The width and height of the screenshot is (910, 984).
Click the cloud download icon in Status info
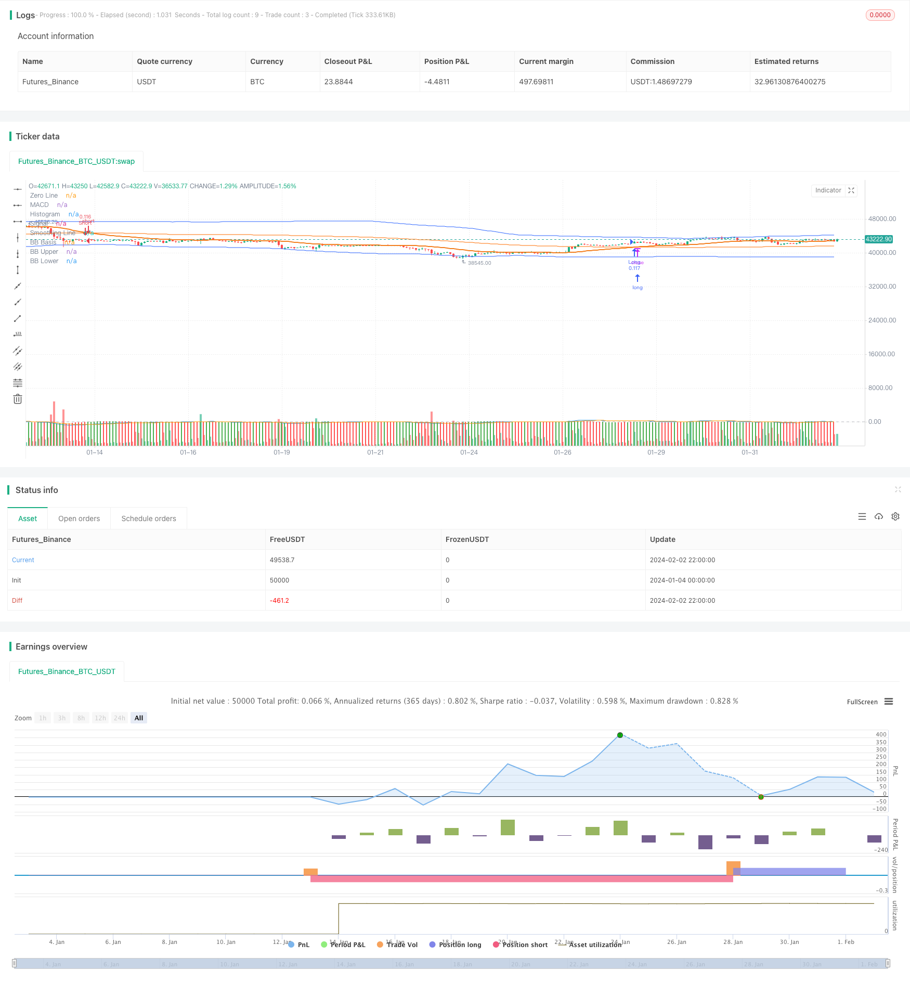[x=879, y=516]
